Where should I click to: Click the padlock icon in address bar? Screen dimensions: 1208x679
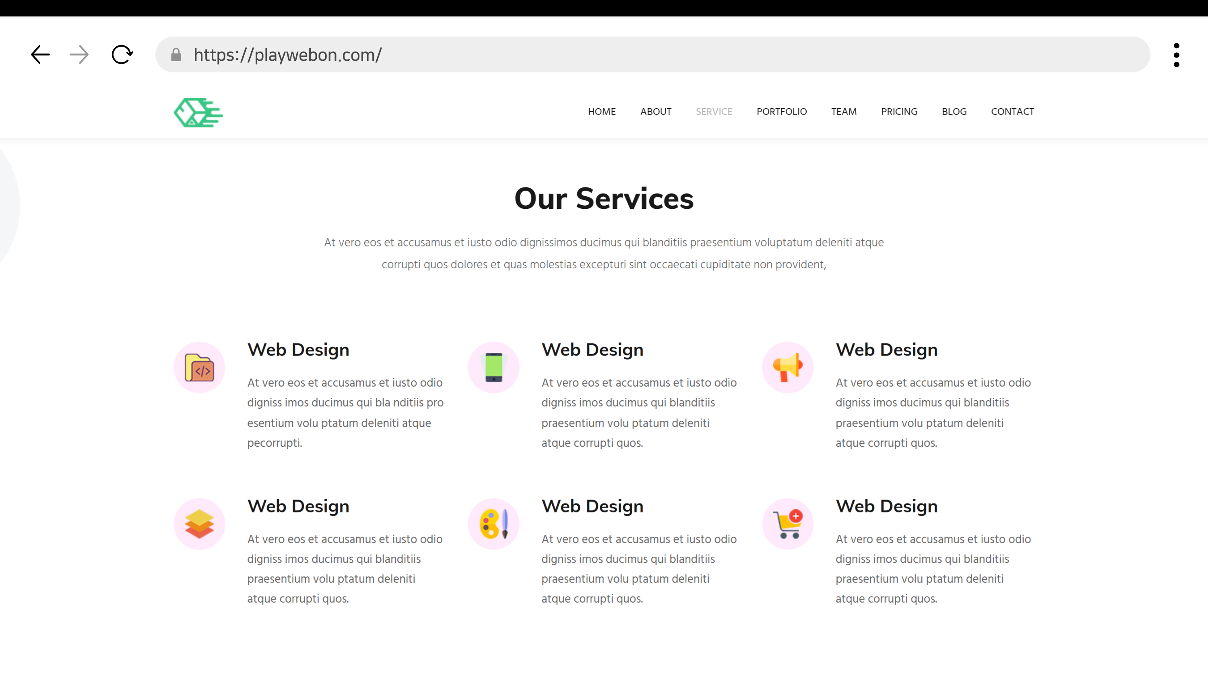176,55
